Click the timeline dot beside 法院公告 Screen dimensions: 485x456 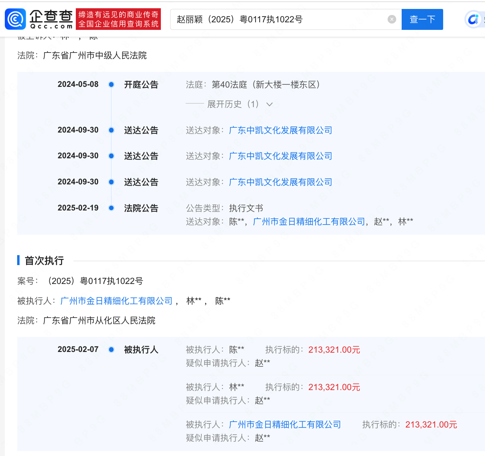tap(111, 208)
